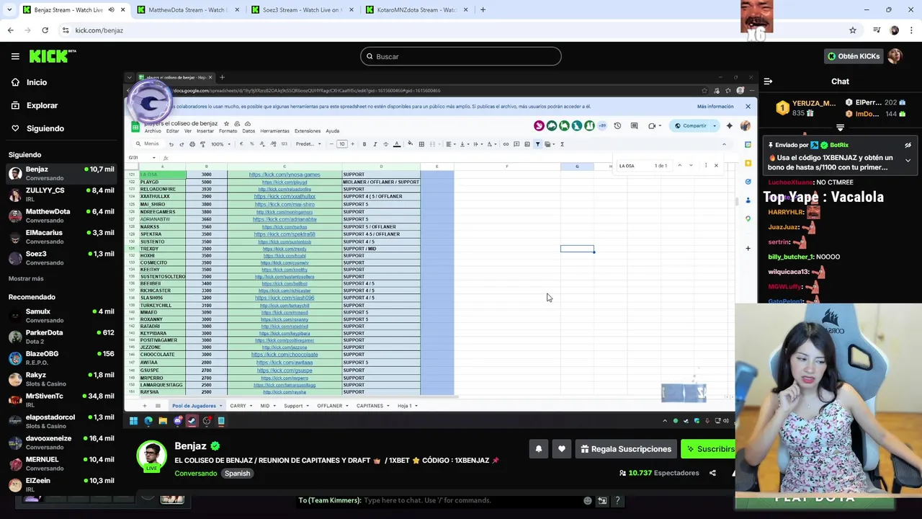Viewport: 922px width, 519px height.
Task: Open MatthewDota channel in sidebar
Action: [61, 216]
